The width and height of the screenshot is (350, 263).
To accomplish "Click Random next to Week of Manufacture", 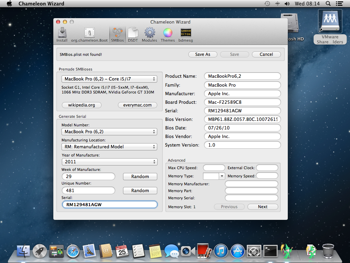I will click(140, 177).
